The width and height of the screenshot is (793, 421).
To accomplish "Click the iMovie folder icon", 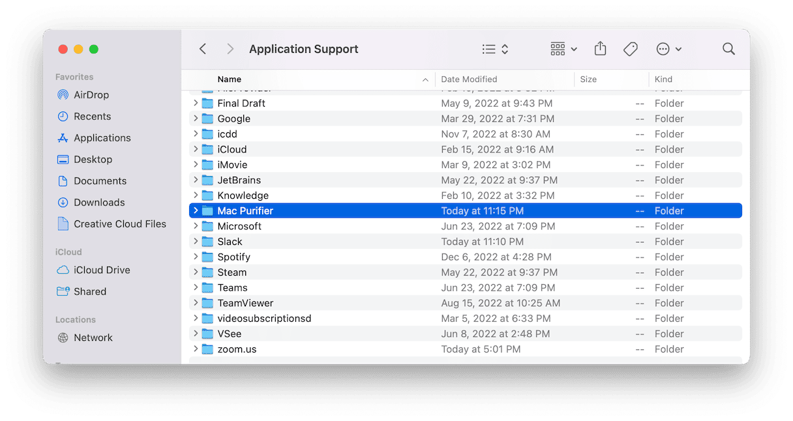I will (x=207, y=164).
